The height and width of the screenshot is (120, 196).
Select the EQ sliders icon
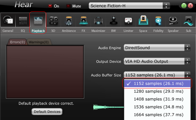tap(23, 20)
